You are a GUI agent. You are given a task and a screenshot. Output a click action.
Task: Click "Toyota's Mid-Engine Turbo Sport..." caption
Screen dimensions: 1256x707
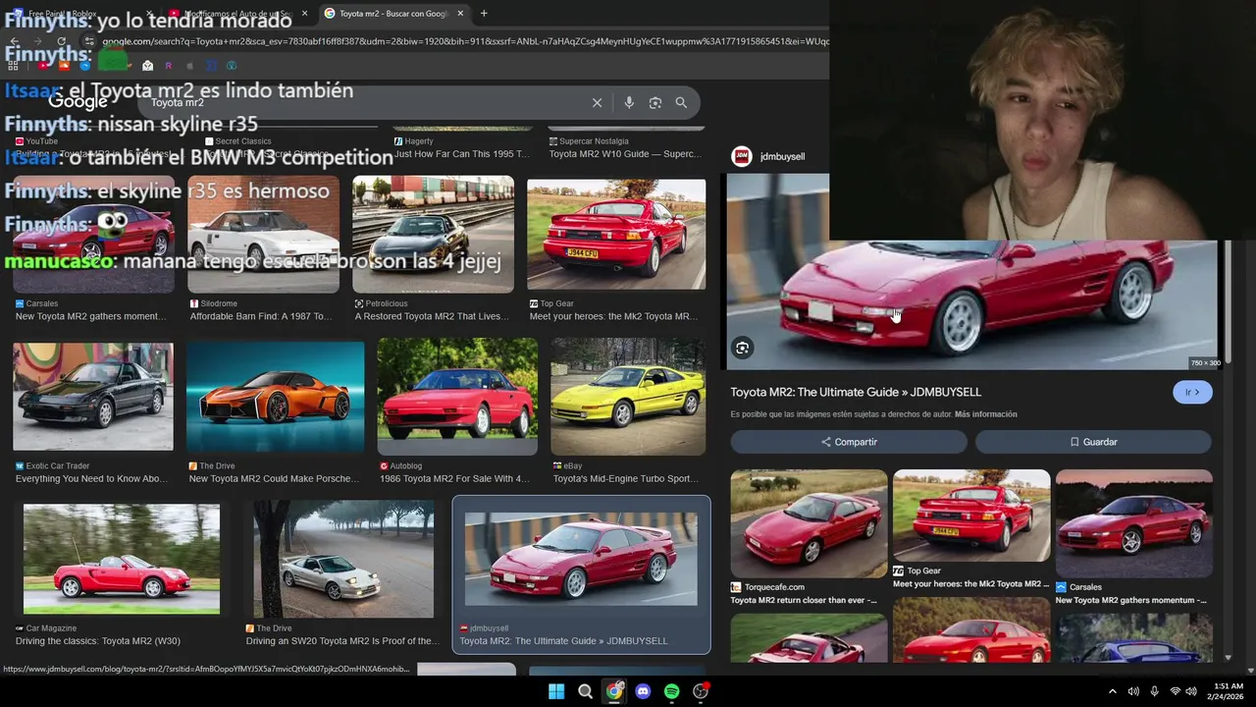[x=625, y=479]
